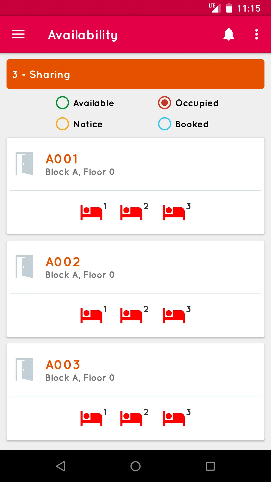Screen dimensions: 271x482
Task: Tap bed 1 in room A001
Action: 92,212
